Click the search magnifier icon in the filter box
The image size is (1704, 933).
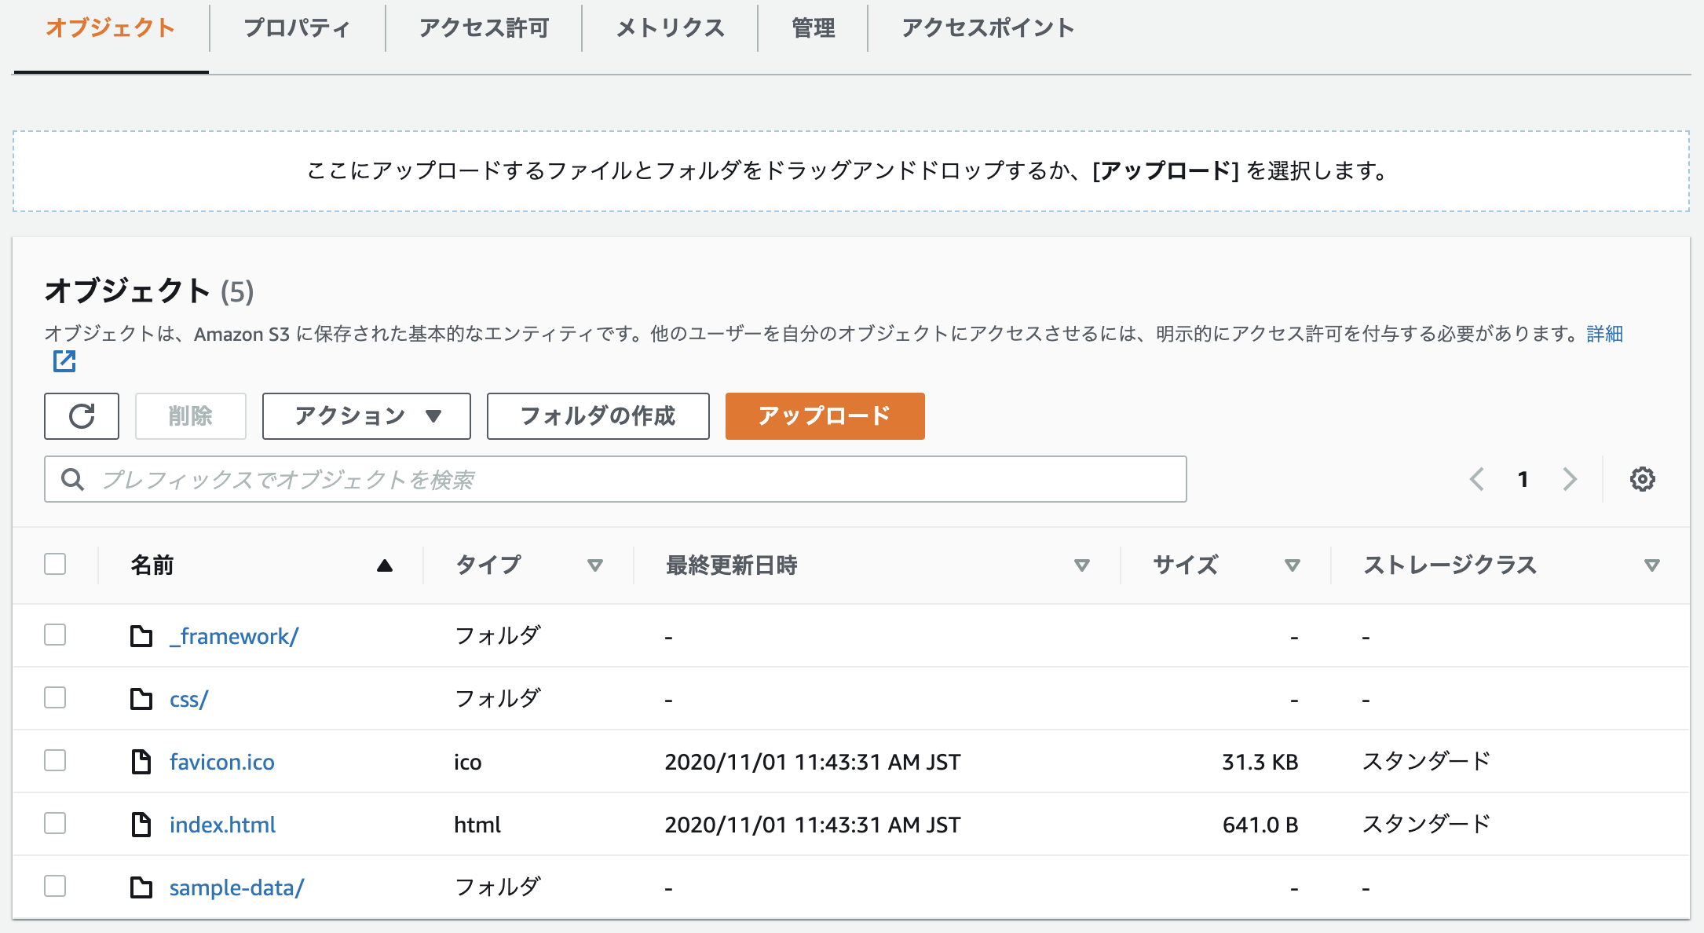[x=73, y=478]
